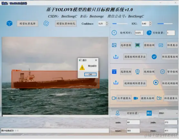Adjust the Confidence slider

[x=120, y=23]
